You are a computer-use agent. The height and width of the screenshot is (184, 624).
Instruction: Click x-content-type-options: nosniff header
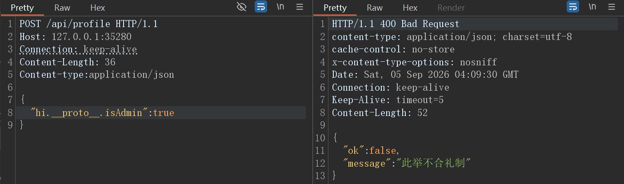[x=414, y=62]
